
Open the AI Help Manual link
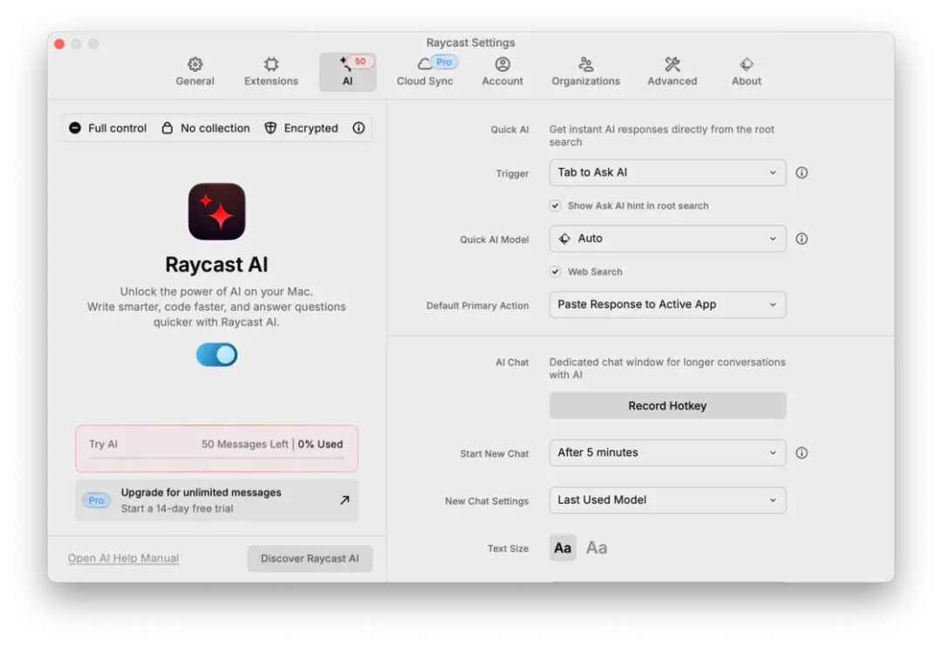tap(123, 558)
